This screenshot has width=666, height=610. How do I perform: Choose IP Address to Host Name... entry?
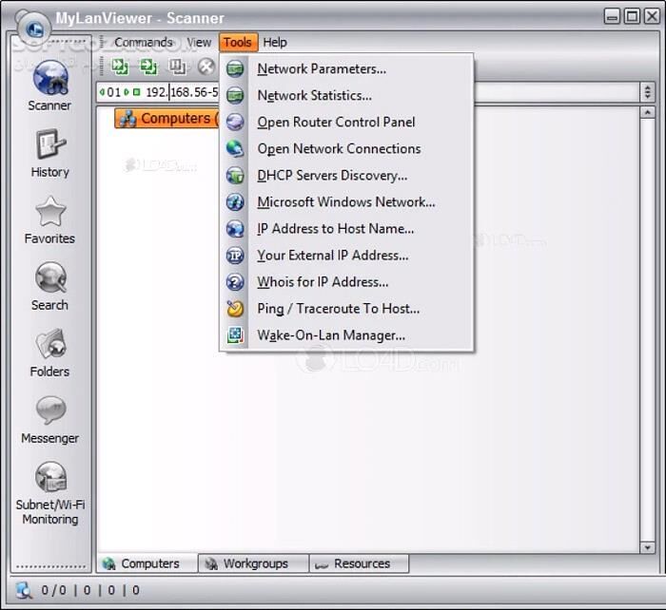pyautogui.click(x=346, y=229)
